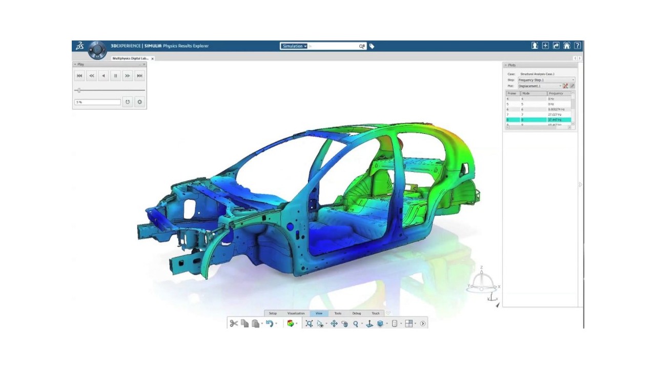Click the Share arrow icon in header
This screenshot has height=369, width=656.
click(x=556, y=46)
